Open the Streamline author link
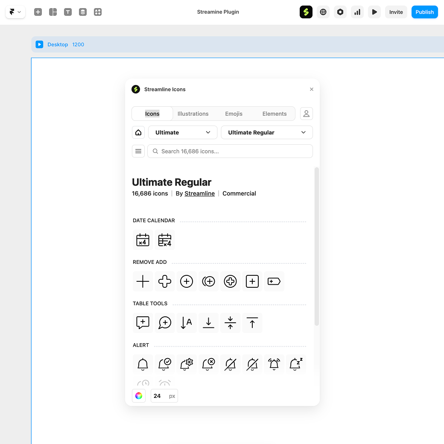This screenshot has height=444, width=444. coord(200,193)
